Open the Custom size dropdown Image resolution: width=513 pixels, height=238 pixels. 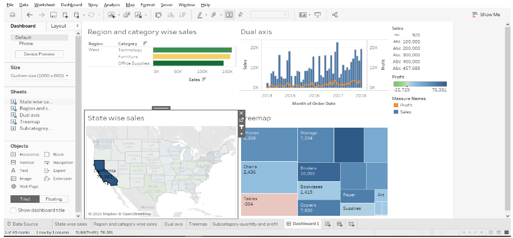[40, 76]
